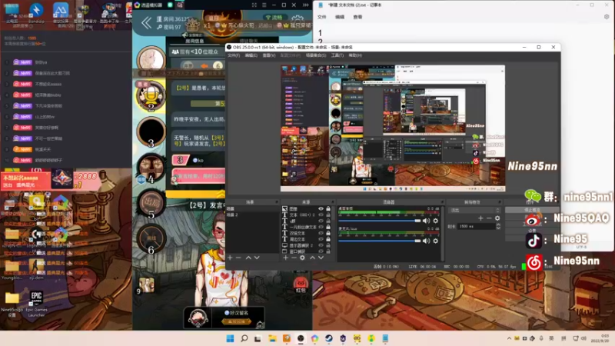Step the 1500 ms transition duration
Viewport: 615px width, 346px height.
coord(498,226)
